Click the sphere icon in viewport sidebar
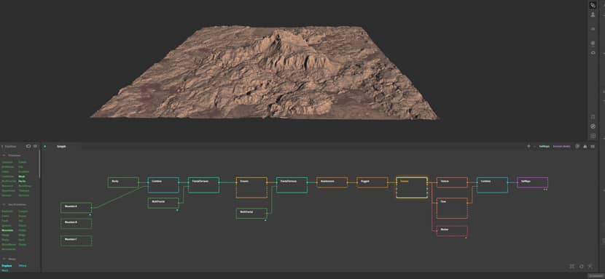This screenshot has height=279, width=605. [x=593, y=43]
